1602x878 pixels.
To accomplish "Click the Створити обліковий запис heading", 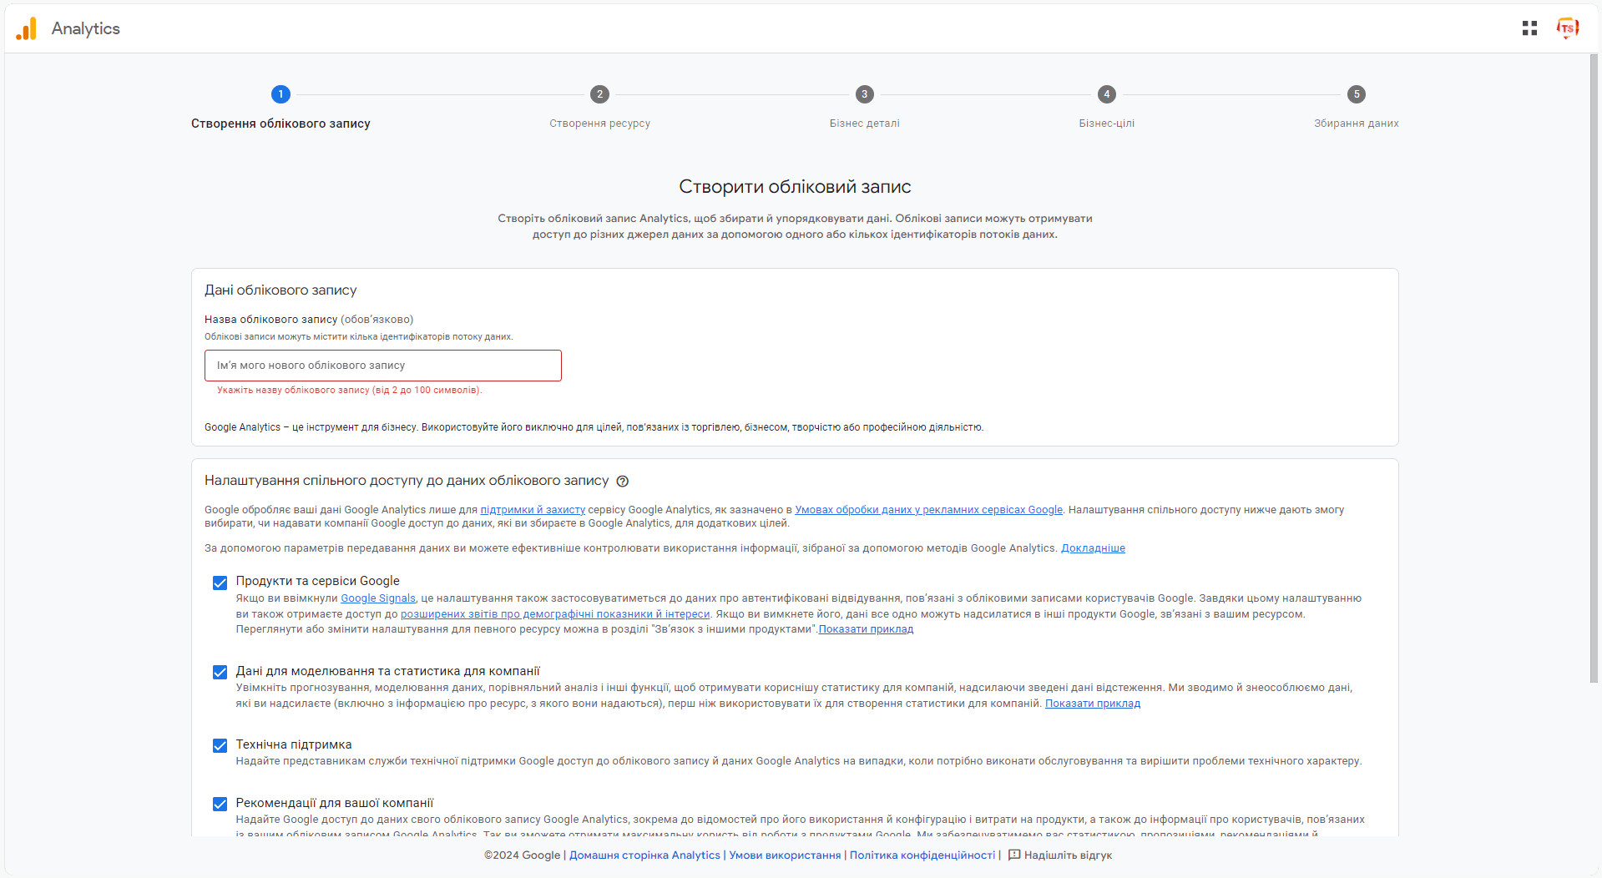I will [x=795, y=187].
